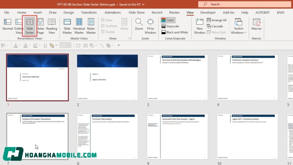Click the text direction icon
Image resolution: width=293 pixels, height=165 pixels.
point(45,45)
